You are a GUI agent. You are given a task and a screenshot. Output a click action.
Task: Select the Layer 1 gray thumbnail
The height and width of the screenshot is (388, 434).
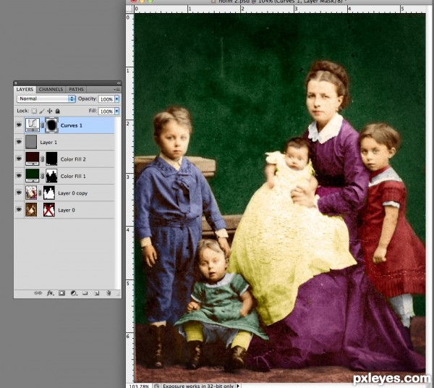(x=31, y=142)
